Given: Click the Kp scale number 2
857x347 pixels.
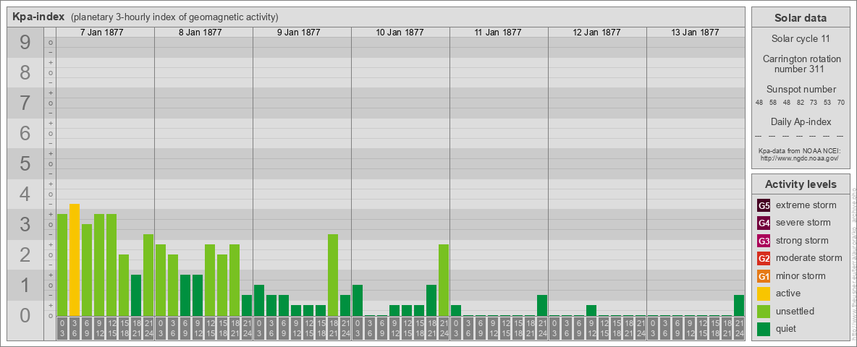Looking at the screenshot, I should 25,254.
